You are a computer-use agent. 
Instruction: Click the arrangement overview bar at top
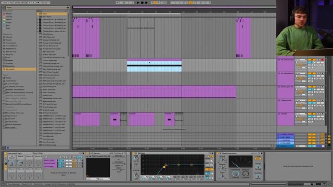pyautogui.click(x=174, y=7)
